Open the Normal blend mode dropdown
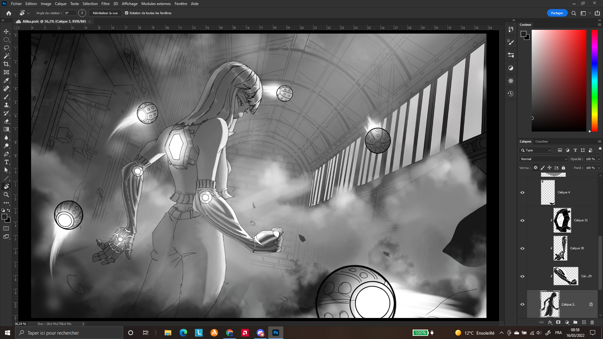603x339 pixels. 543,159
